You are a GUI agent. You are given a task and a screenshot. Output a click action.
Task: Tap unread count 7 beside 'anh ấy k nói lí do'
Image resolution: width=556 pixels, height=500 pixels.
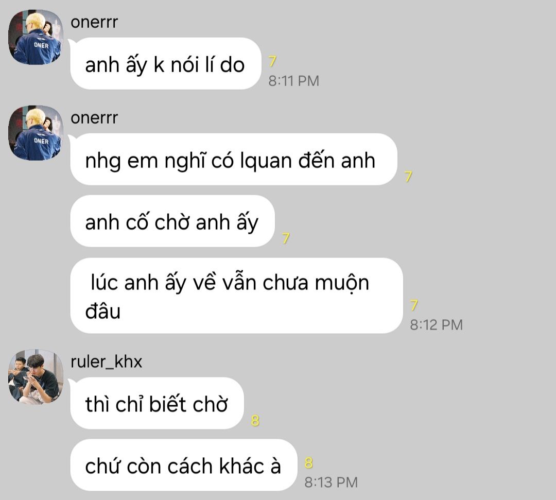pyautogui.click(x=272, y=61)
